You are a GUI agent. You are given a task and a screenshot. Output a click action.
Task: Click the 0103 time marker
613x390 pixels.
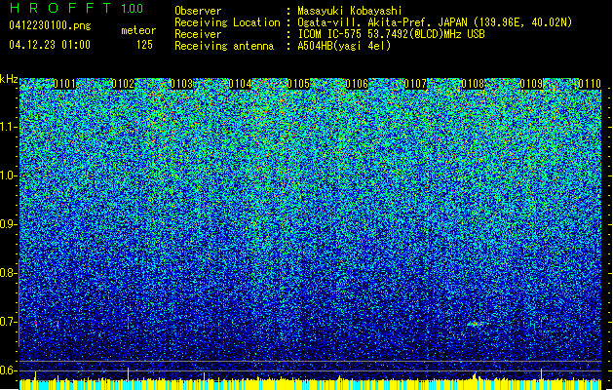click(x=181, y=84)
